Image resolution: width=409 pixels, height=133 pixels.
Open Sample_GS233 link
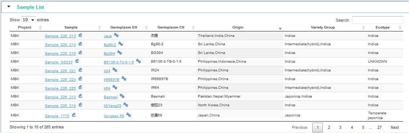click(x=59, y=62)
